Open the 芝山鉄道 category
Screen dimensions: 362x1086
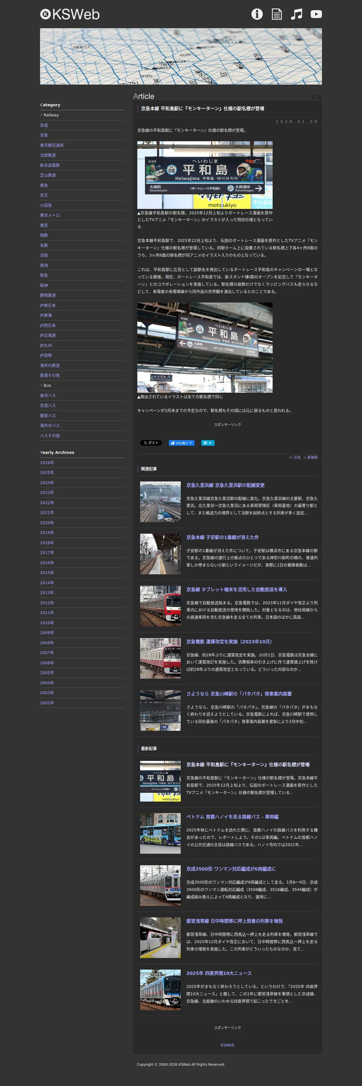pos(48,175)
